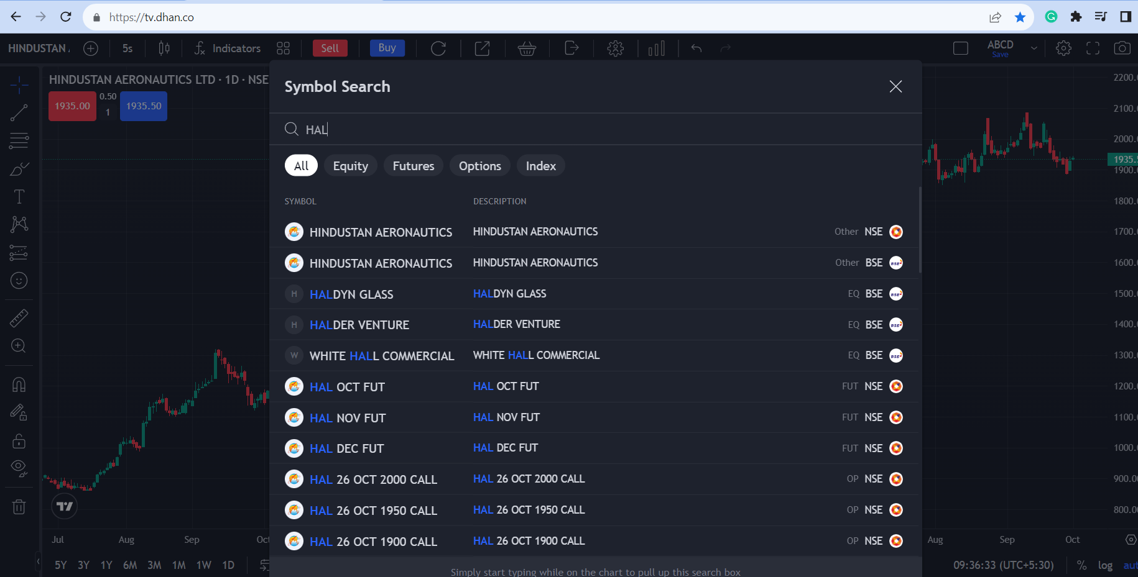1138x577 pixels.
Task: Click the HINDUSTAN symbol name in the toolbar
Action: (x=39, y=48)
